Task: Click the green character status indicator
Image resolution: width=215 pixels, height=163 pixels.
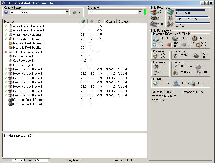Action: [145, 12]
